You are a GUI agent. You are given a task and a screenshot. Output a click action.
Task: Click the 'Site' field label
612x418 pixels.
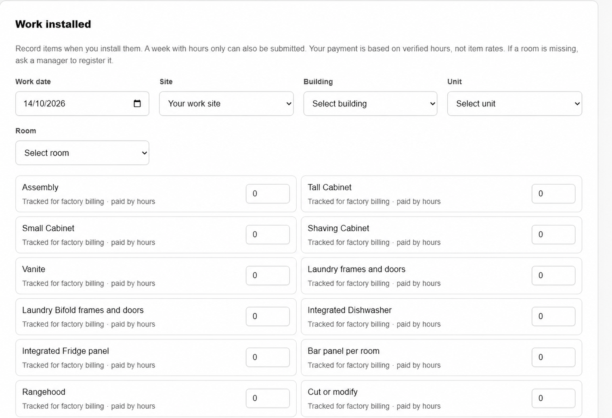point(166,81)
